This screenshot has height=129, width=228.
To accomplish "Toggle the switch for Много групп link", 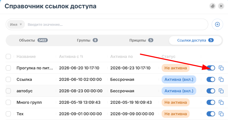I will (211, 102).
